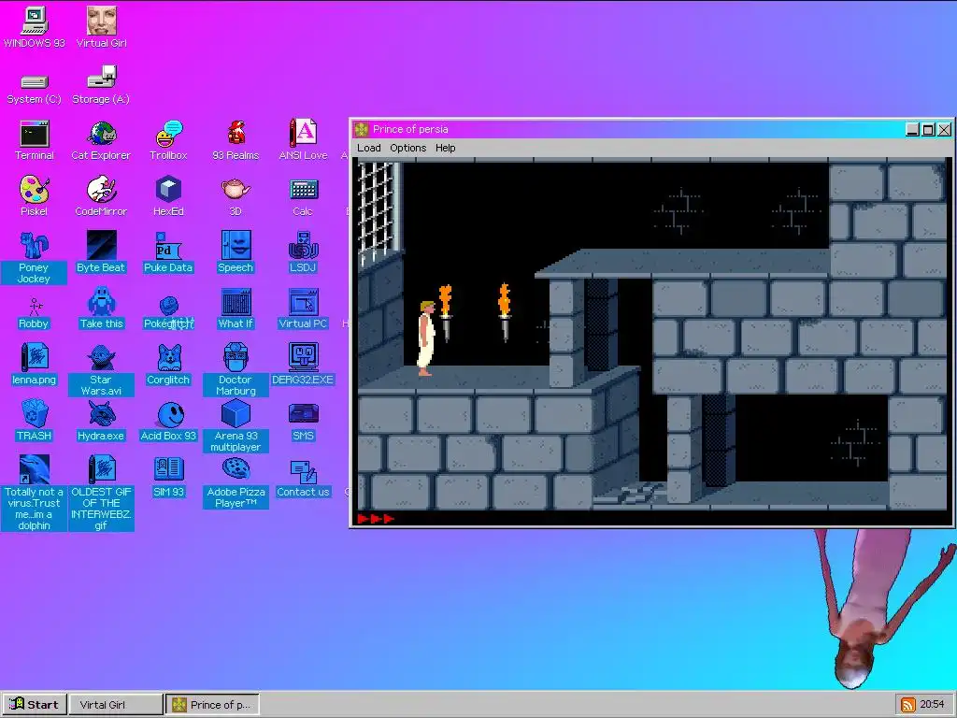Run the DERG32.EXE icon
The height and width of the screenshot is (718, 957).
[303, 365]
